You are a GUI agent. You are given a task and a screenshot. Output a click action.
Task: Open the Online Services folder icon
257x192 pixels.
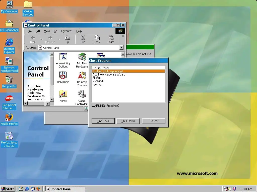[28, 8]
